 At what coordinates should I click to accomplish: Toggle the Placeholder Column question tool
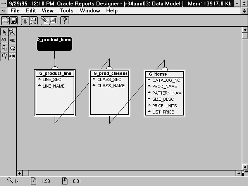pos(4,56)
